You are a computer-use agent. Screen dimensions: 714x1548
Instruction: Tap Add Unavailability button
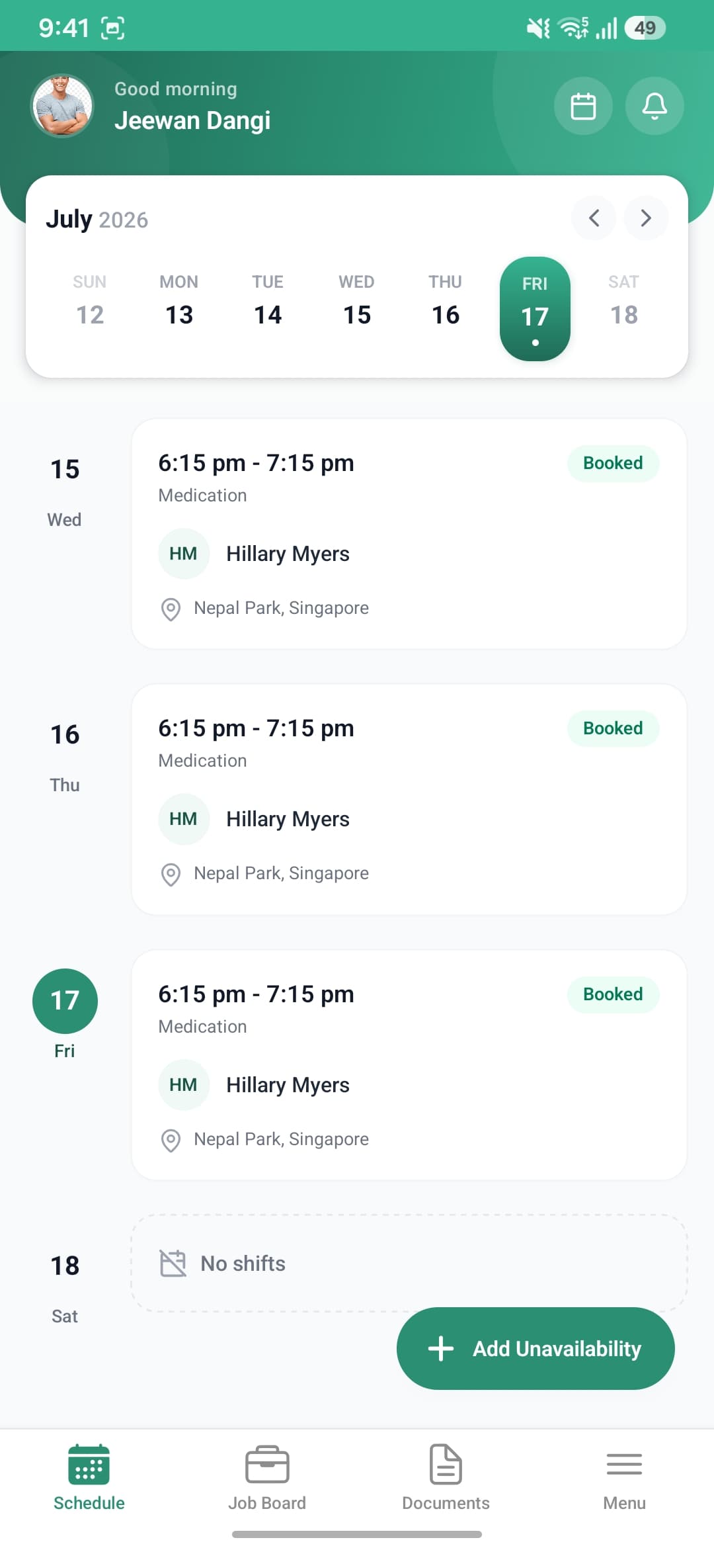[x=535, y=1348]
